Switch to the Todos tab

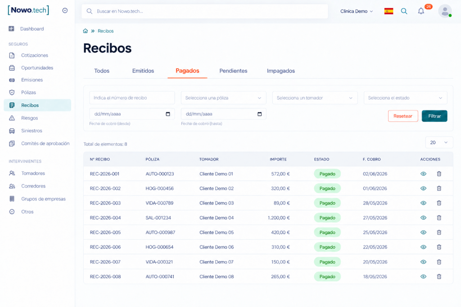pos(102,71)
